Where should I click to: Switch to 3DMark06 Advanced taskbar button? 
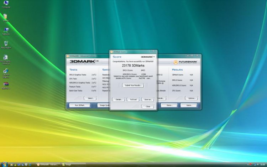coord(48,165)
